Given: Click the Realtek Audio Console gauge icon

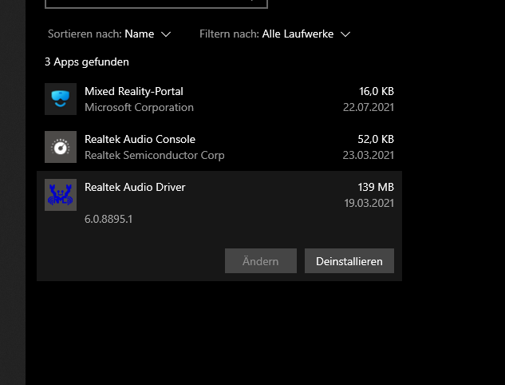Looking at the screenshot, I should tap(61, 147).
